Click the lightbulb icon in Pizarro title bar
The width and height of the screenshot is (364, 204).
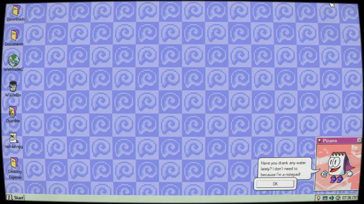click(319, 140)
